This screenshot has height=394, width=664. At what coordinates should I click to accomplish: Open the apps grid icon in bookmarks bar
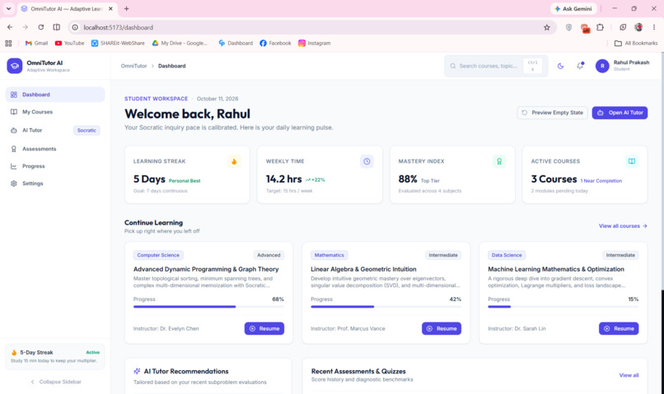8,43
